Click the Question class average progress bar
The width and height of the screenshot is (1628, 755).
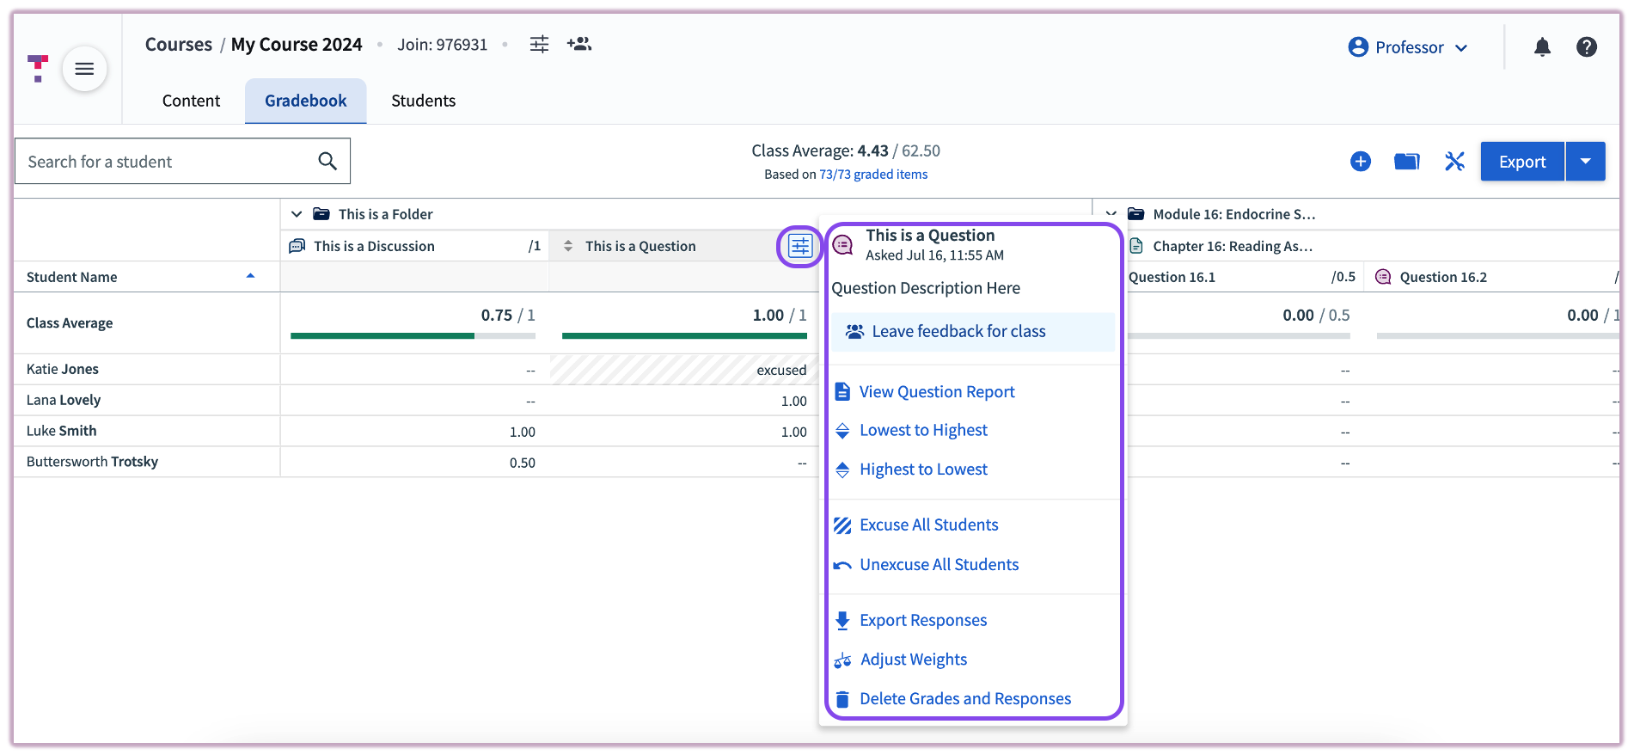point(684,336)
